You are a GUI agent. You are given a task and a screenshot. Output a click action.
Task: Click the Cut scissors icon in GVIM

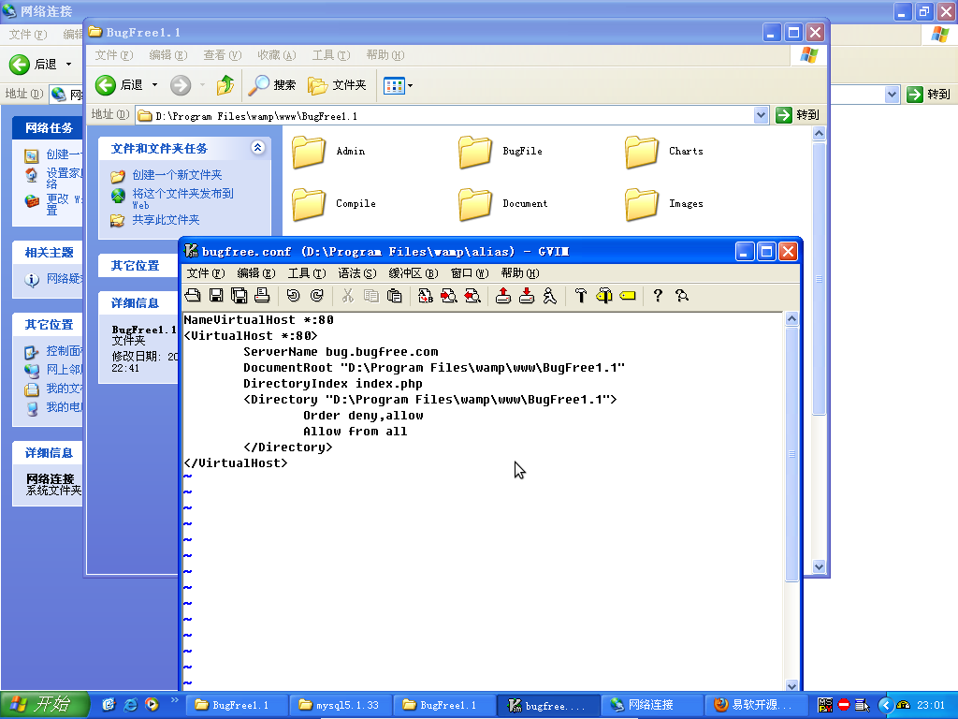click(348, 296)
